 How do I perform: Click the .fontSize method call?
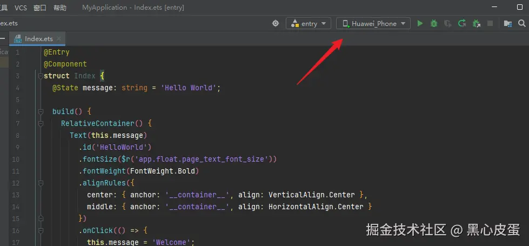97,159
